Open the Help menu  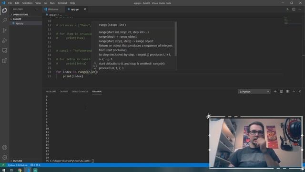(x=72, y=3)
